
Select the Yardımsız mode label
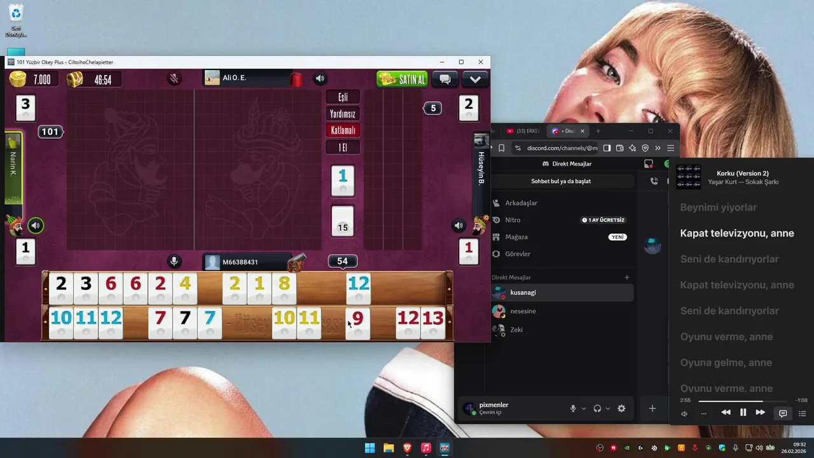click(x=343, y=114)
